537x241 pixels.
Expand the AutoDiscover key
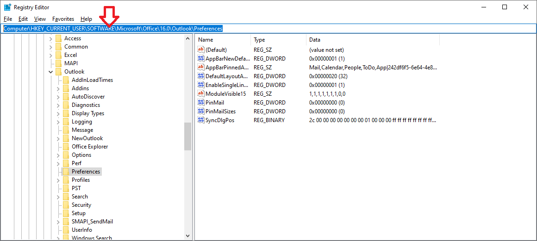(58, 97)
